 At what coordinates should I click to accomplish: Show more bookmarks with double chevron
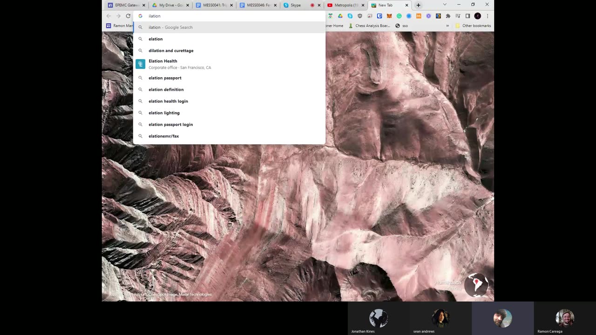[x=447, y=26]
